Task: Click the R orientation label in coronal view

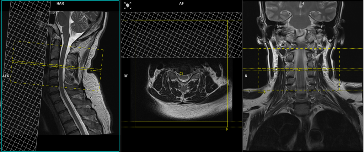Action: point(246,76)
